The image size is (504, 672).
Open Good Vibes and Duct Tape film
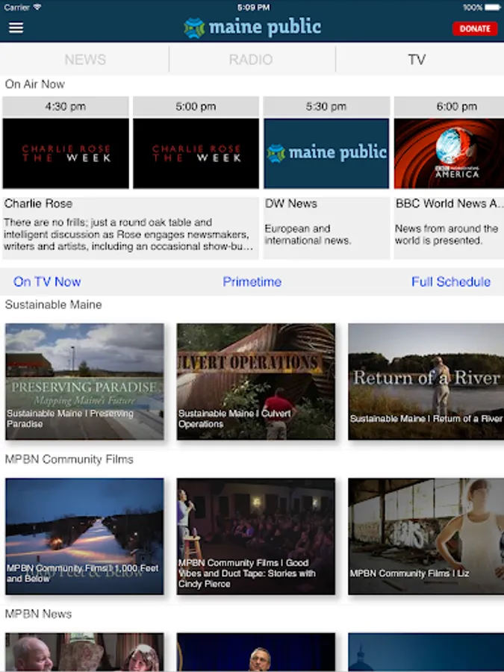click(256, 536)
